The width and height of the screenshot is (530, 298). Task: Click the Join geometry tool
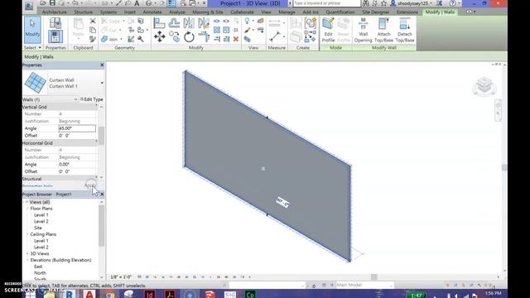coord(110,39)
